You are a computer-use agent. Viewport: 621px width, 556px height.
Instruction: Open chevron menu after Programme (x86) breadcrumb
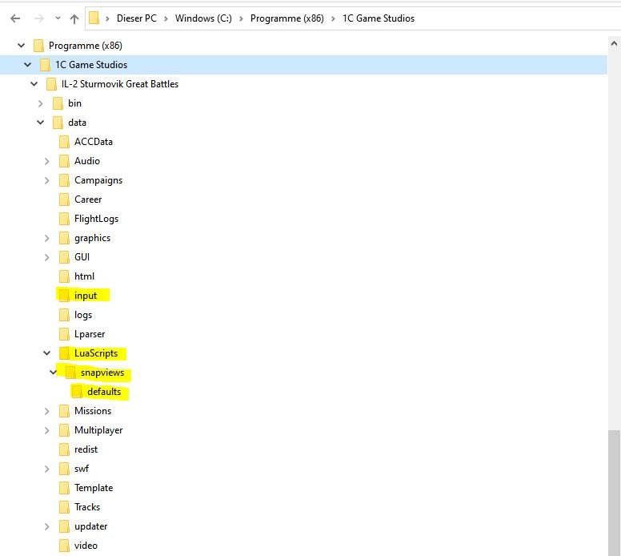point(333,18)
